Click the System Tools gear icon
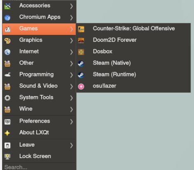Screen dimensions: 194x170 pyautogui.click(x=7, y=98)
